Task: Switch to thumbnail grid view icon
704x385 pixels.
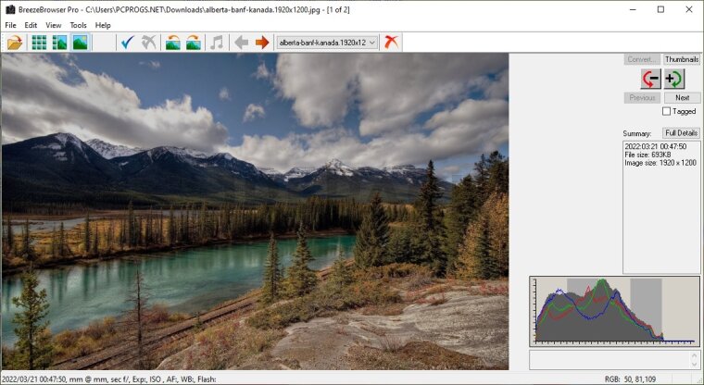Action: (x=39, y=43)
